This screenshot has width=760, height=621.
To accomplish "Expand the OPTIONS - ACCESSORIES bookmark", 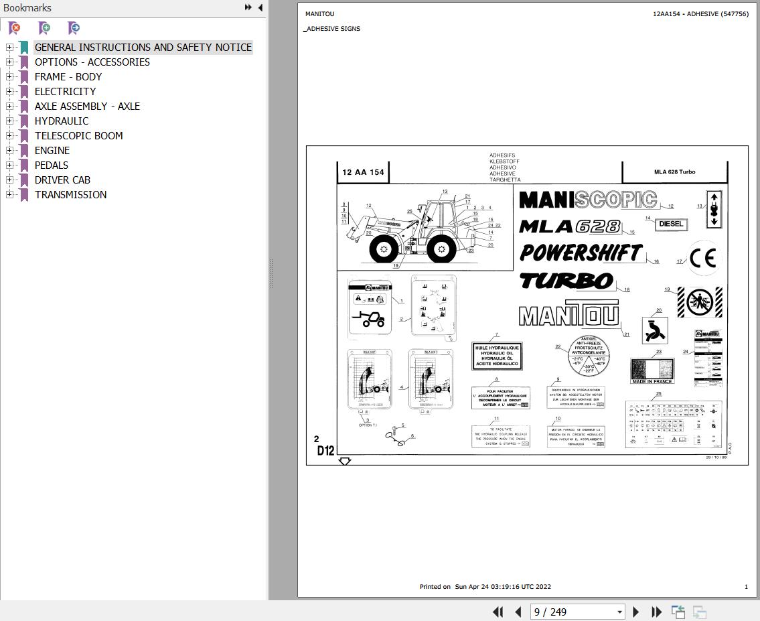I will click(x=9, y=62).
